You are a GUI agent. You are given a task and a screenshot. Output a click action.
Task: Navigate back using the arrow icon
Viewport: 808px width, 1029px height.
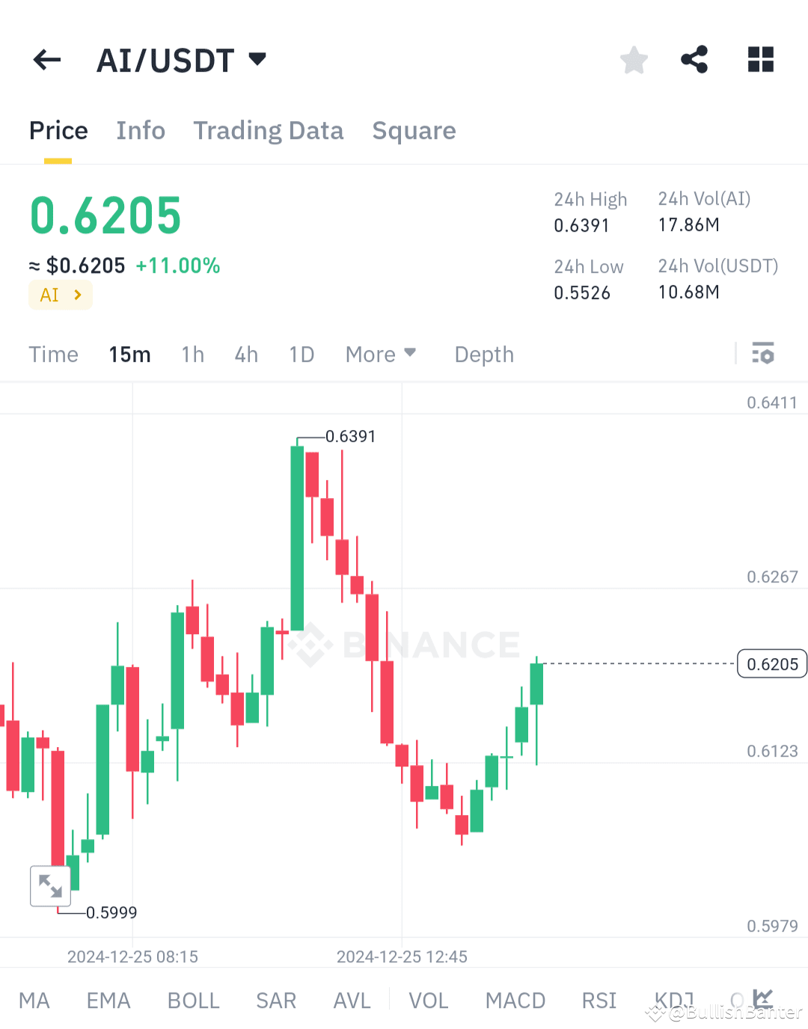point(46,60)
